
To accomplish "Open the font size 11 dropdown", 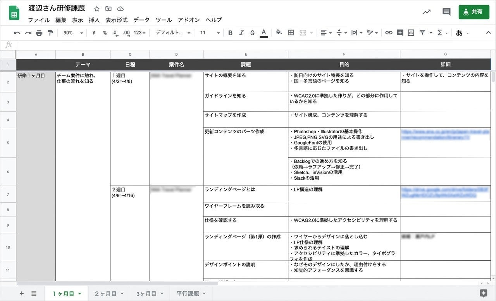I will pyautogui.click(x=210, y=33).
